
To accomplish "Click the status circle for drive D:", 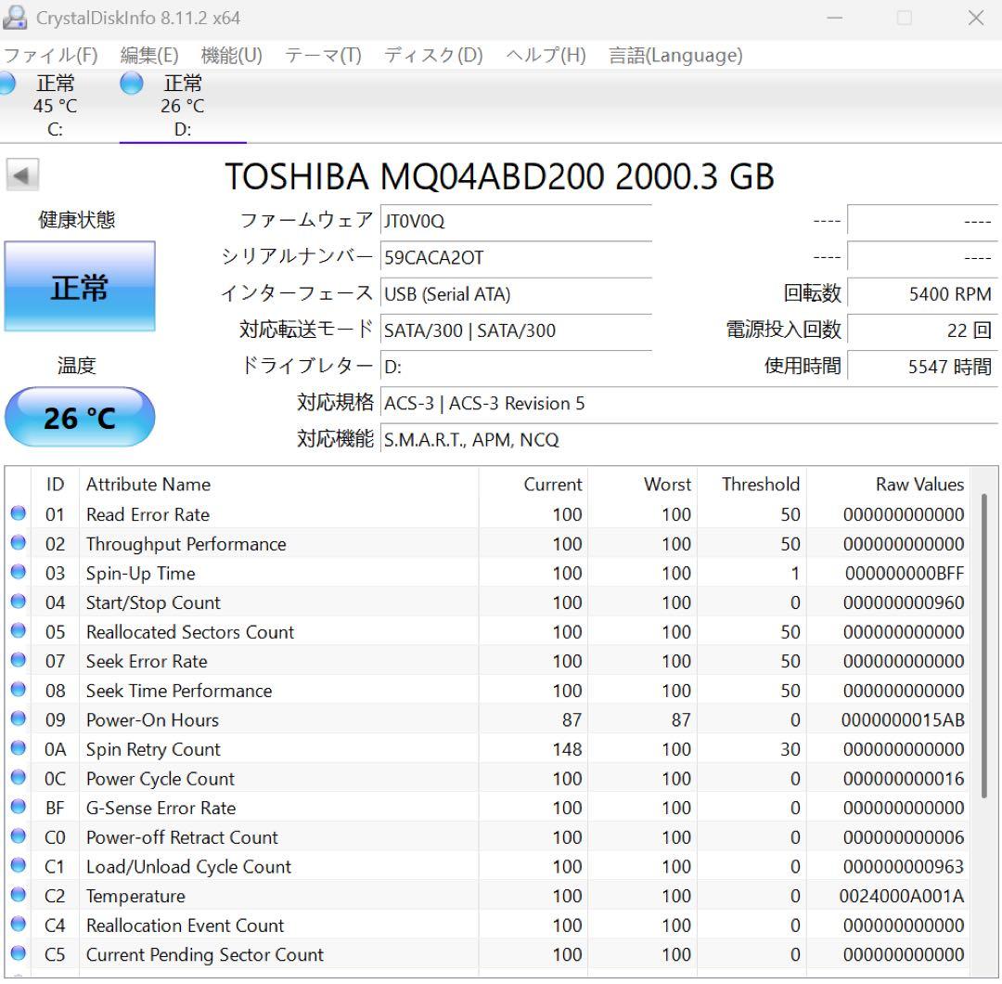I will (130, 83).
